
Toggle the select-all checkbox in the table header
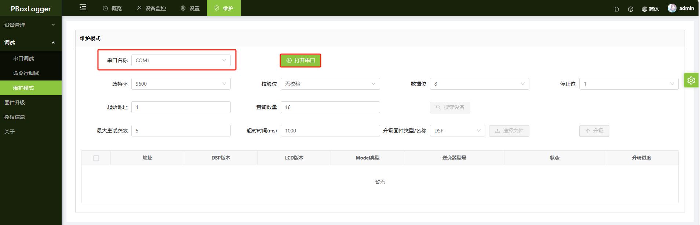pos(96,158)
